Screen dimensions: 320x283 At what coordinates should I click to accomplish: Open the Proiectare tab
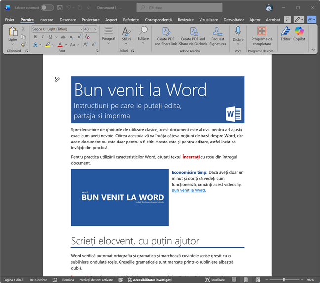[x=90, y=20]
